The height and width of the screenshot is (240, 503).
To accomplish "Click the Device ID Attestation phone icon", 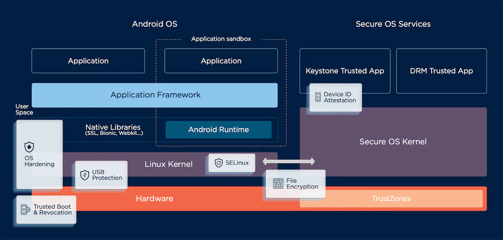I will click(318, 97).
